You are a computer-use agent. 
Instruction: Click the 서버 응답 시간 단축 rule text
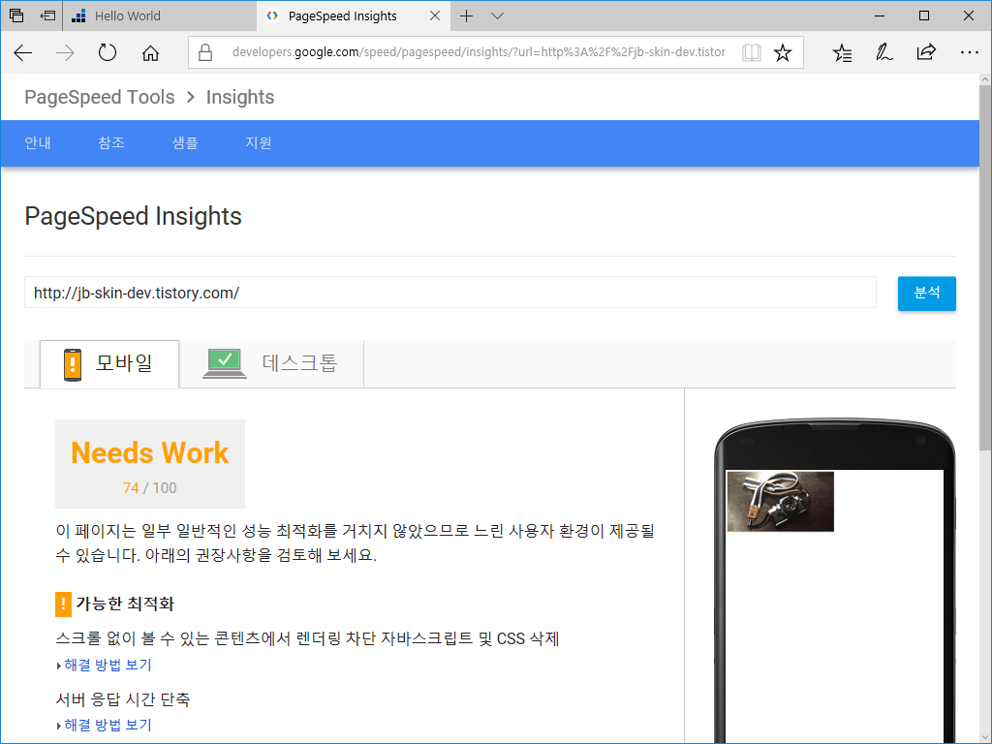(123, 699)
